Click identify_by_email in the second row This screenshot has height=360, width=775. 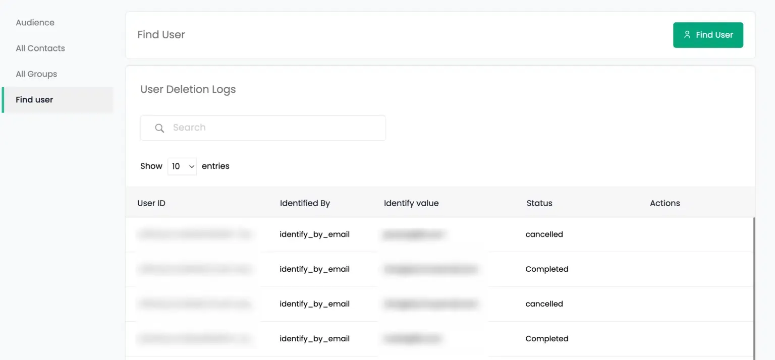pos(315,269)
